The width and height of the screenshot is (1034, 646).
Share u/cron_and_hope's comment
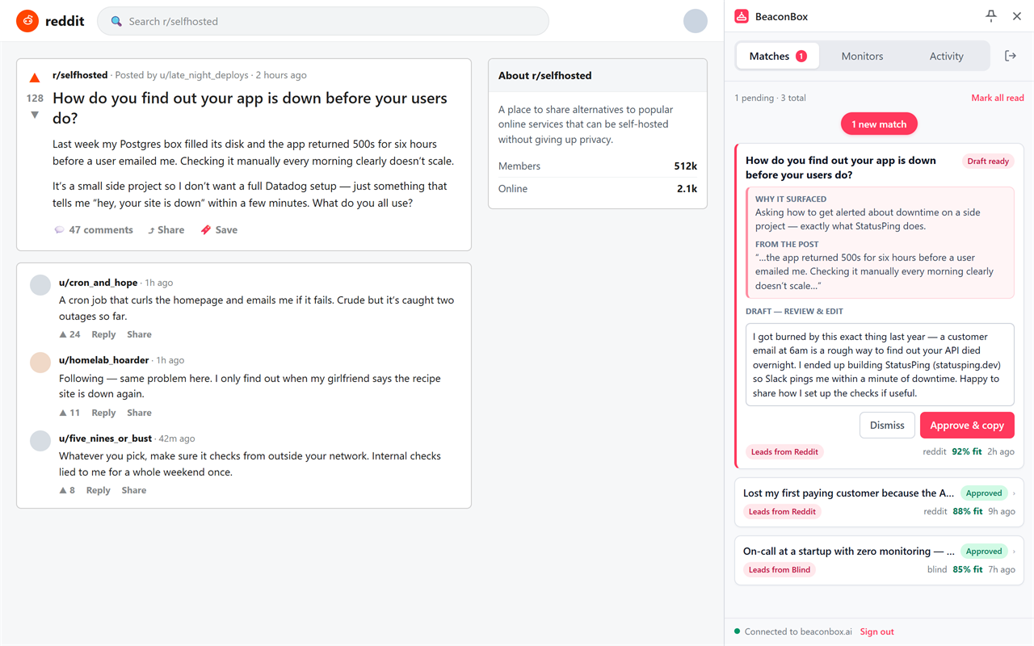[139, 334]
